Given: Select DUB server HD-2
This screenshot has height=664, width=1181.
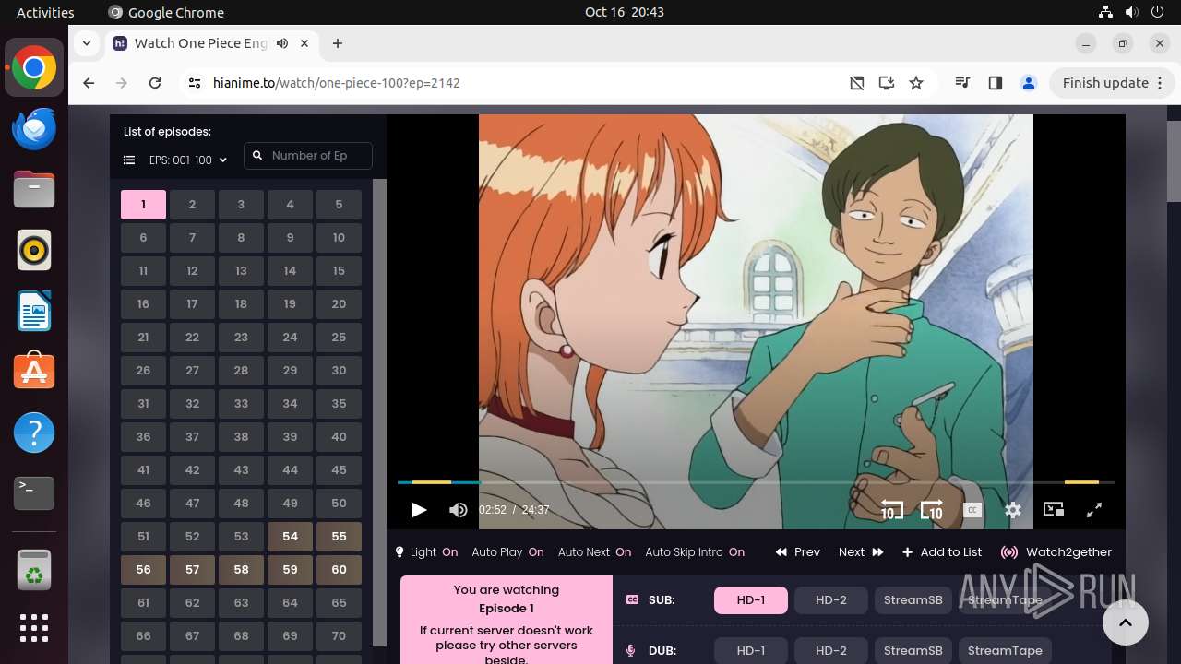Looking at the screenshot, I should click(x=831, y=650).
